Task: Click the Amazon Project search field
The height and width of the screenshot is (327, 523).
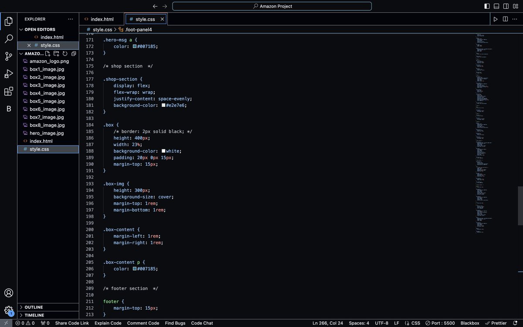Action: [272, 6]
